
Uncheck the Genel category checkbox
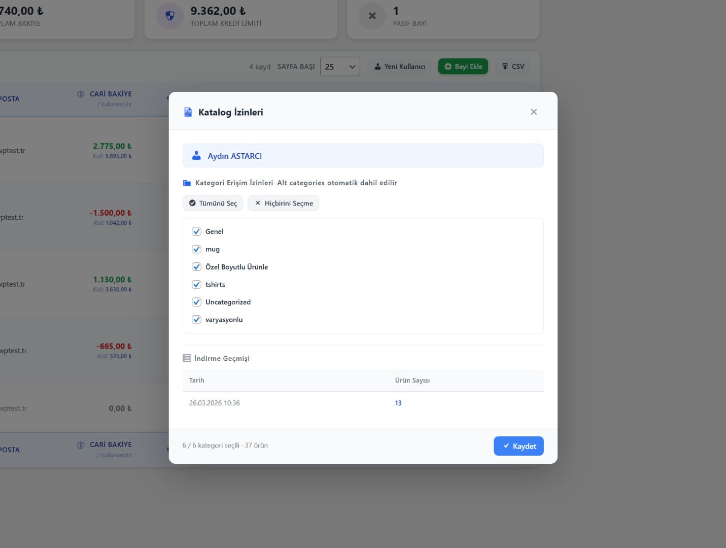(196, 231)
